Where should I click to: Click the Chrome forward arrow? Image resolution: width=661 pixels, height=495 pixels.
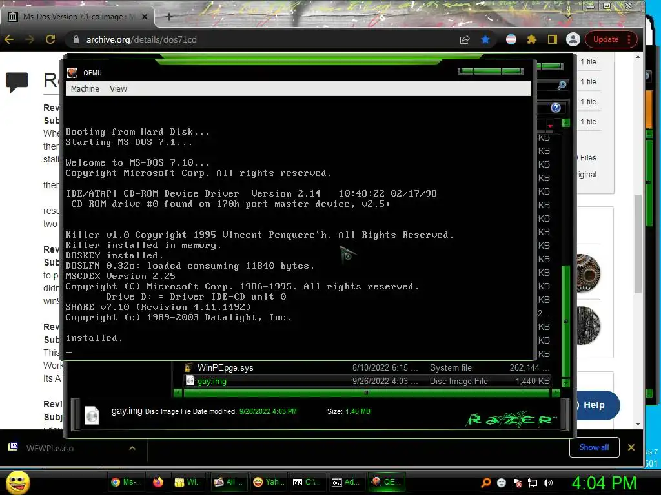[x=30, y=39]
